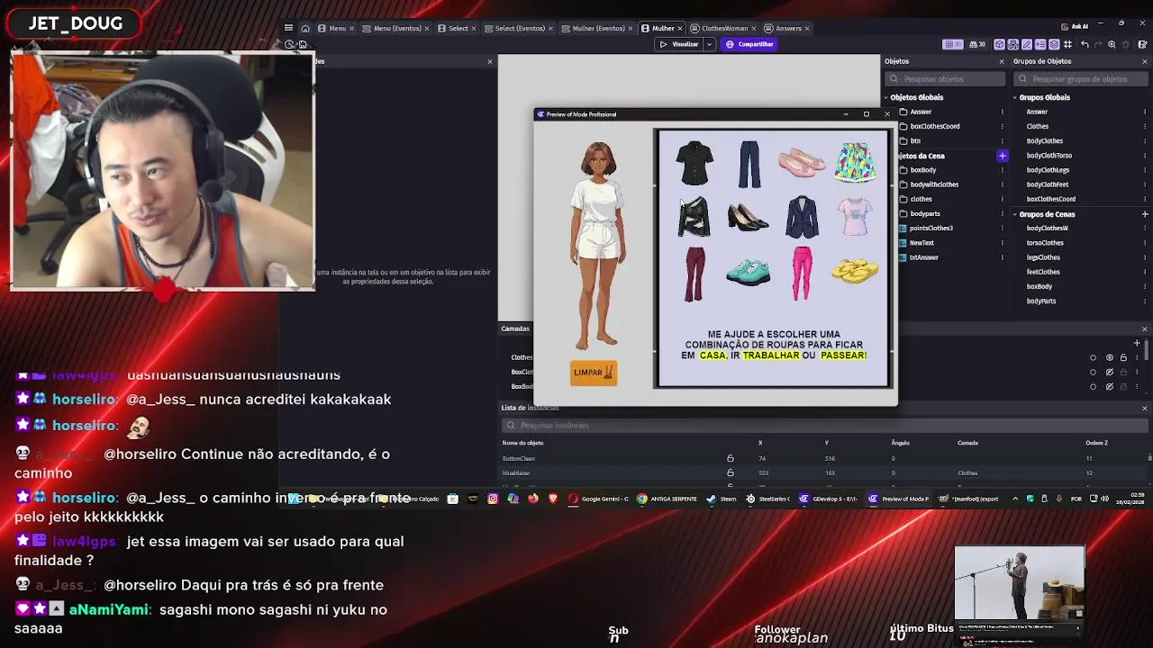This screenshot has height=648, width=1153.
Task: Open Firefox icon in the taskbar
Action: (x=533, y=499)
